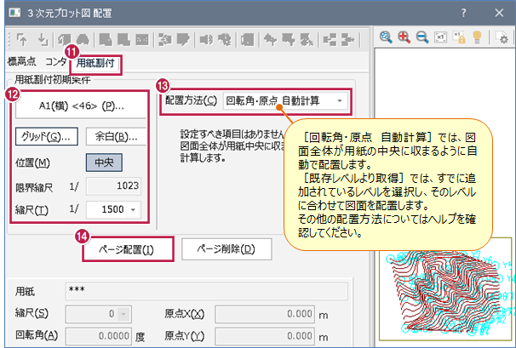Click the help question mark button

pyautogui.click(x=463, y=12)
